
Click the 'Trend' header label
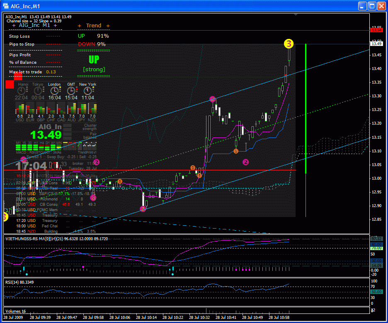pos(94,25)
